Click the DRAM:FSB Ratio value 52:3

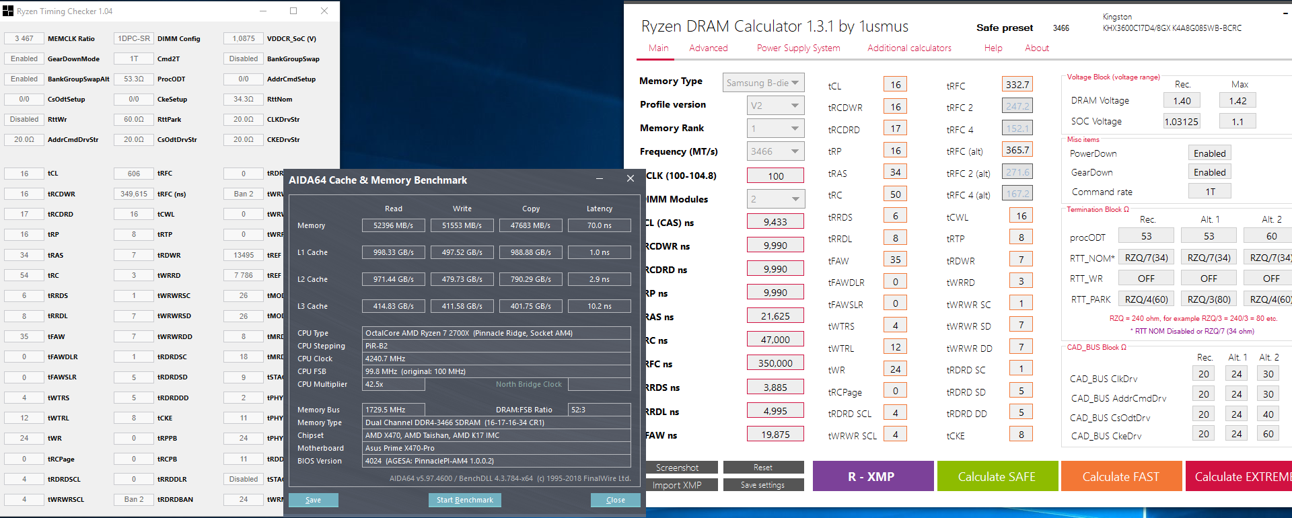[x=599, y=409]
